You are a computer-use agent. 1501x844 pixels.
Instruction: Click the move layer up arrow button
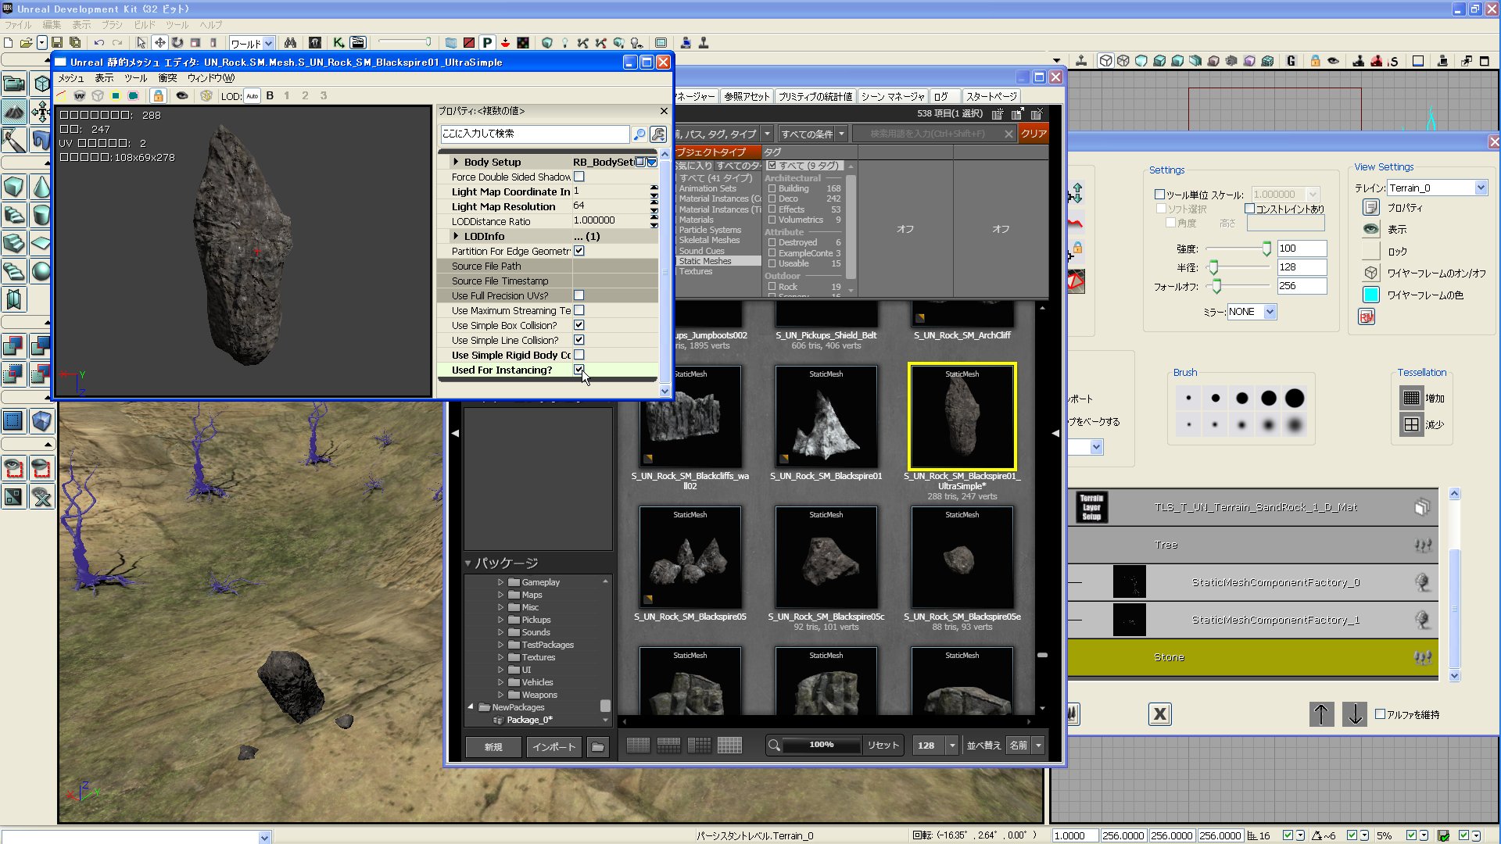point(1321,713)
